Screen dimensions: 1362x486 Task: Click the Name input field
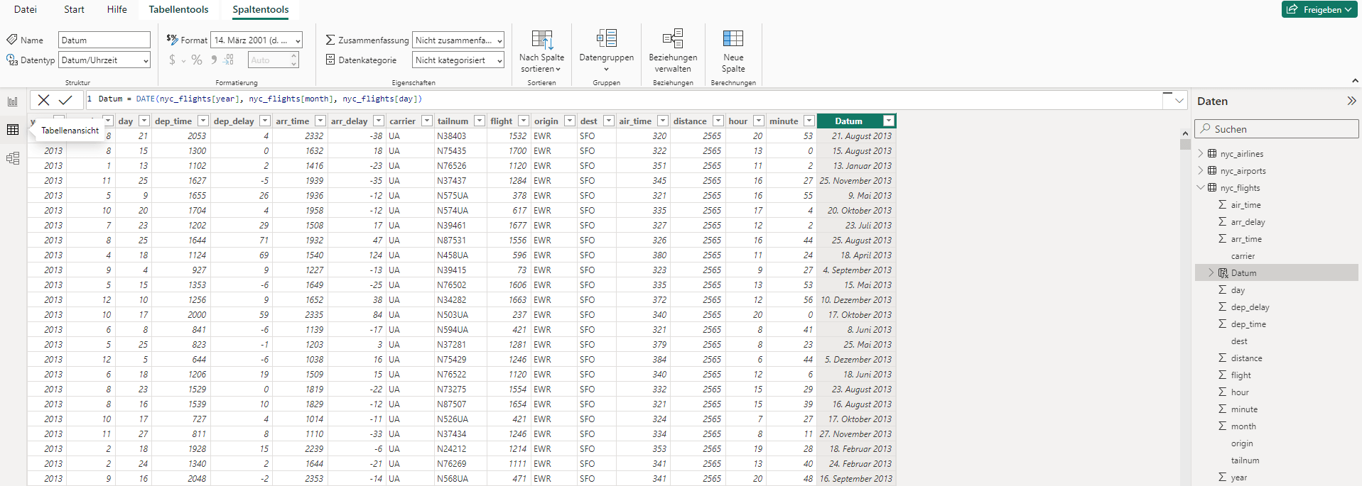pyautogui.click(x=104, y=40)
